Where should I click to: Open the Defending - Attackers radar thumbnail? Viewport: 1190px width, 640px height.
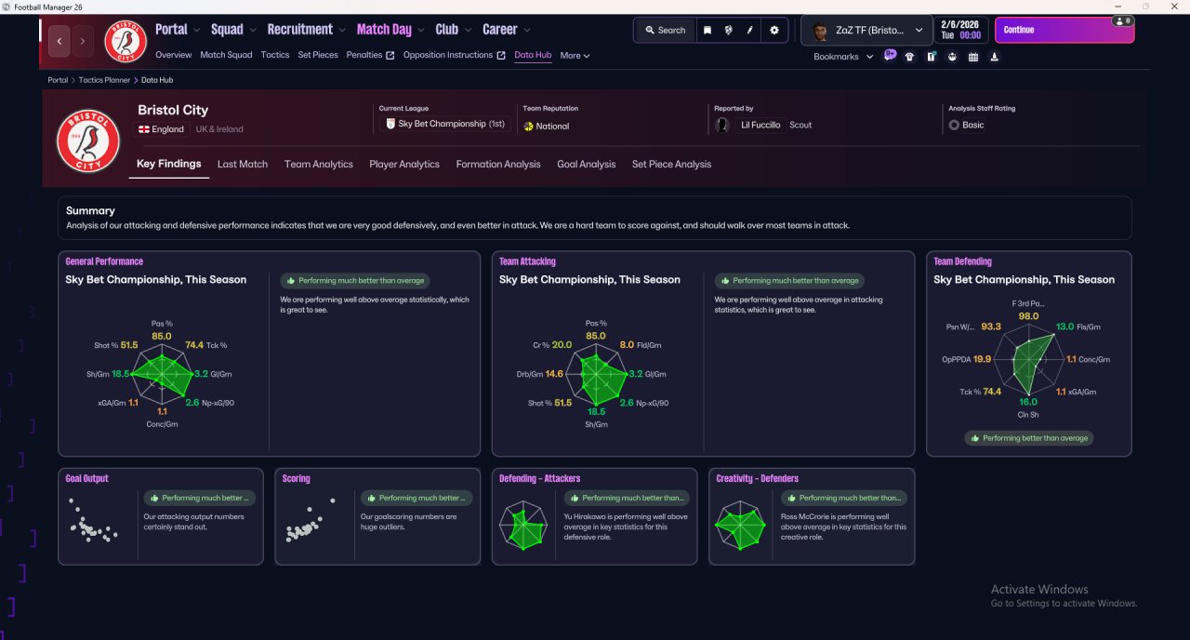[x=522, y=526]
